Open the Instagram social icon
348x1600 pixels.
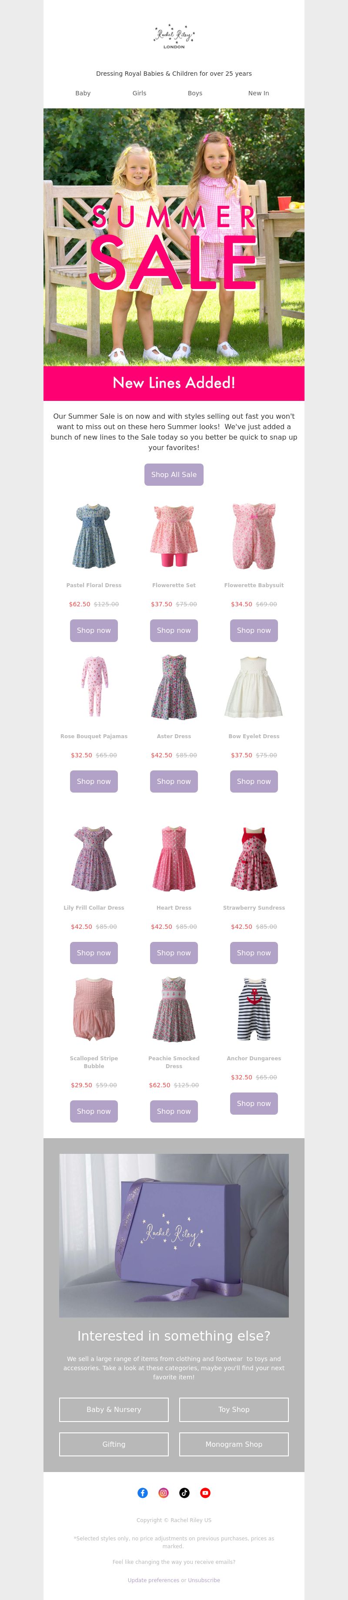pos(164,1492)
